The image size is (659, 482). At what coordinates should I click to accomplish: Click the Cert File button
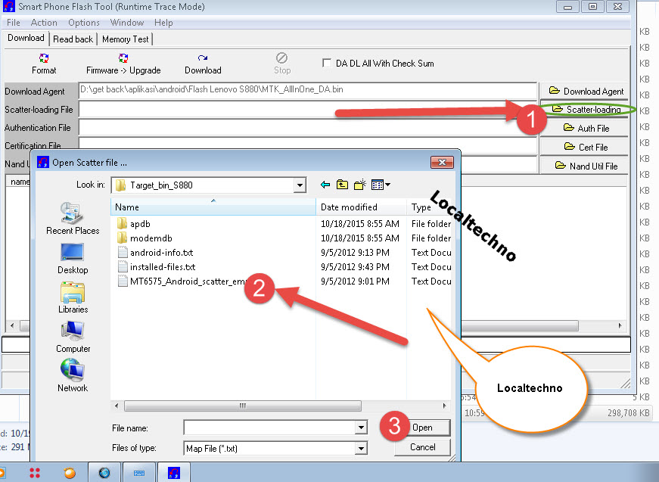tap(586, 147)
